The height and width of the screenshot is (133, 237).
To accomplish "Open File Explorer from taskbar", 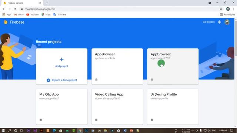I will pyautogui.click(x=106, y=130).
